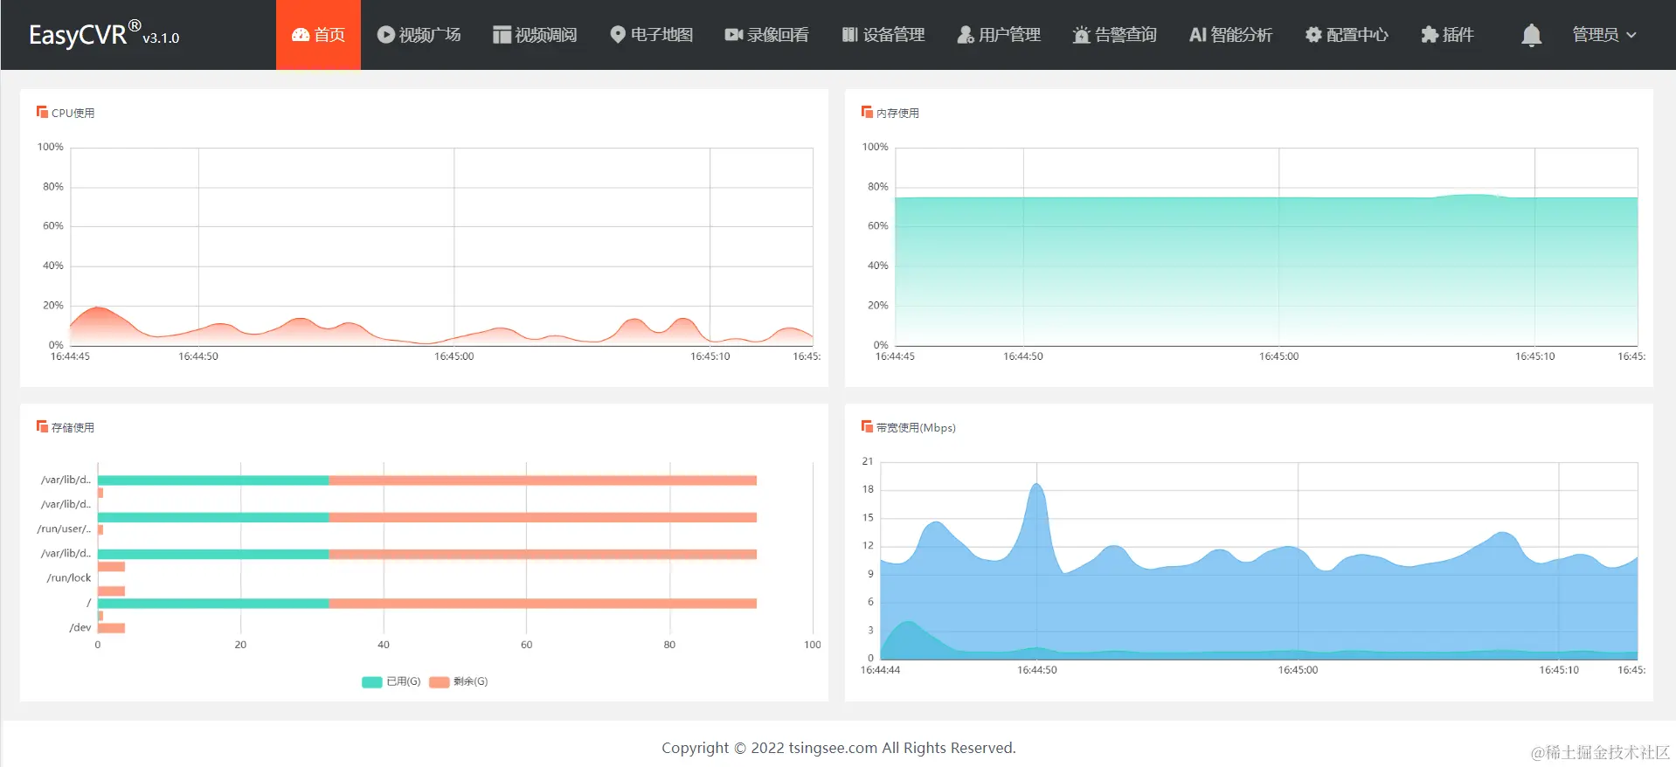
Task: Open 录像回看 playback page
Action: click(766, 35)
